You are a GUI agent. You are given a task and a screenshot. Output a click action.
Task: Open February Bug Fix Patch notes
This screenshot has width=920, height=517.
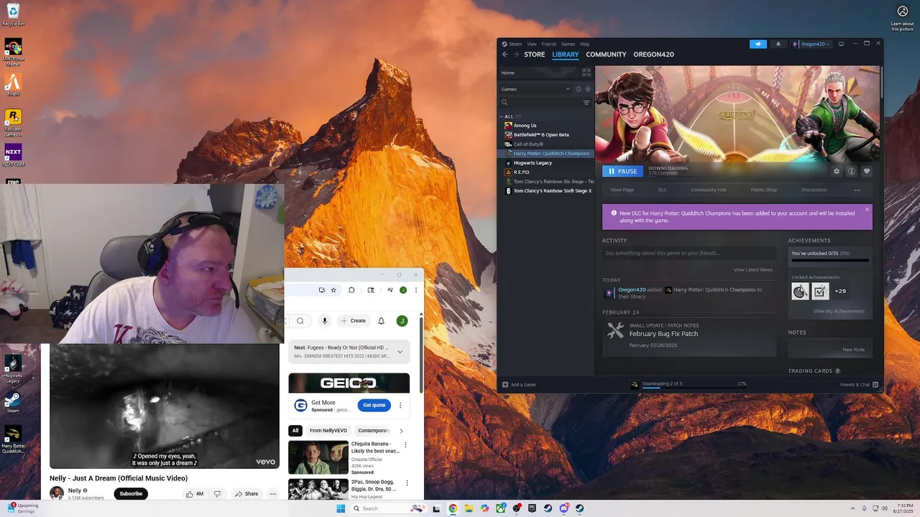click(x=663, y=334)
